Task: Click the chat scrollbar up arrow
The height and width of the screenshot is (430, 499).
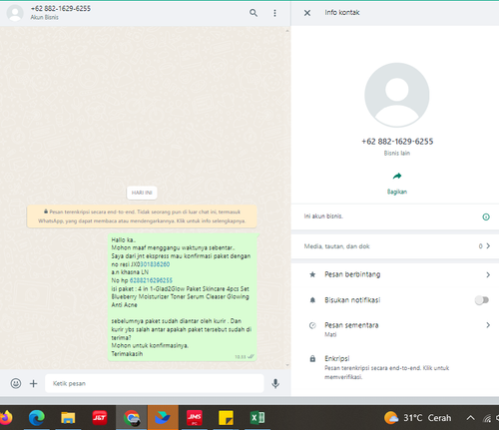Action: point(287,31)
